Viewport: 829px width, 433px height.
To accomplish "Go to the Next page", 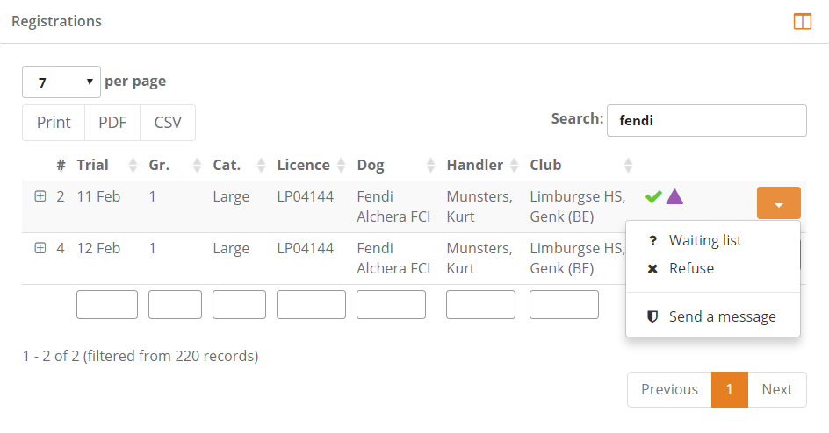I will (776, 389).
